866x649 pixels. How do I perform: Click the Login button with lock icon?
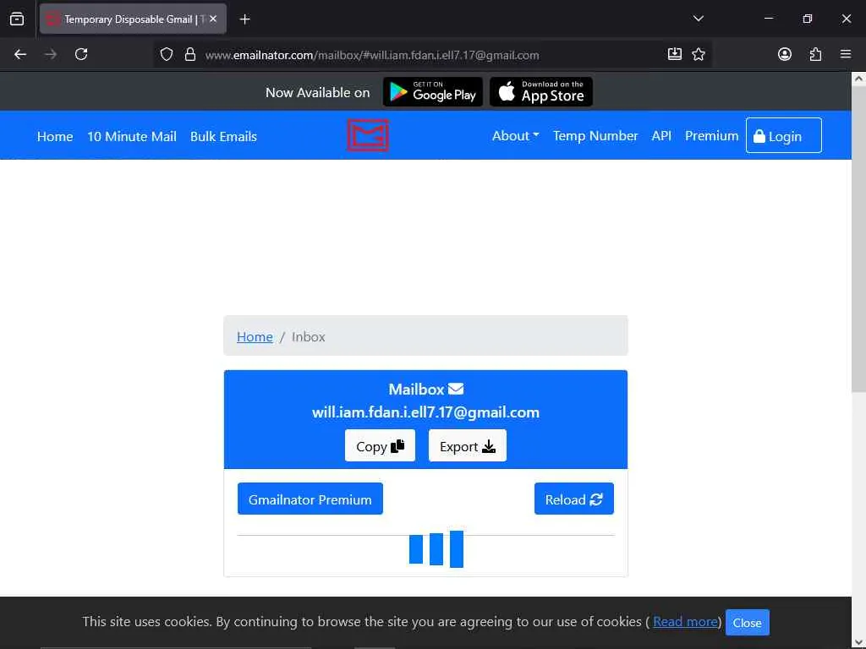[x=783, y=136]
